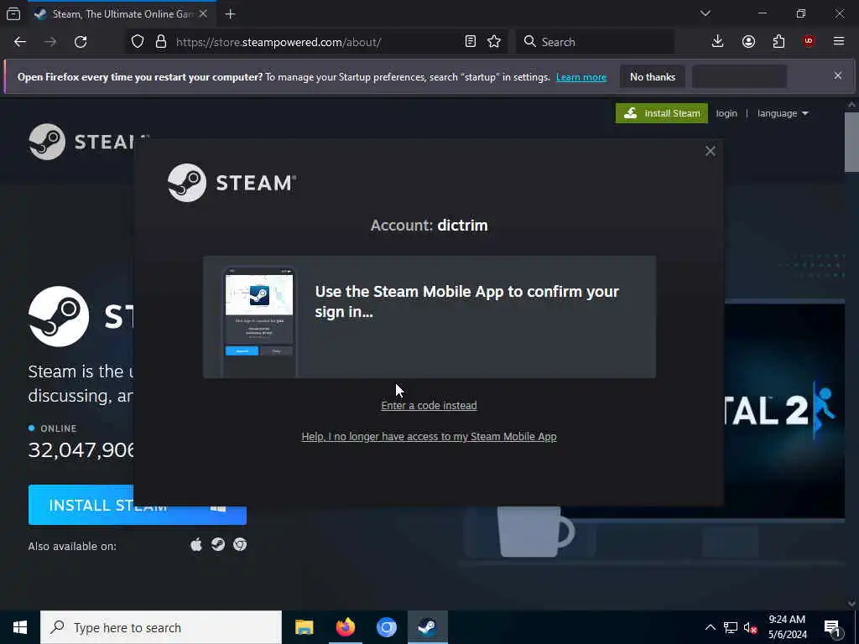This screenshot has width=859, height=644.
Task: Open the login link in header
Action: (x=726, y=113)
